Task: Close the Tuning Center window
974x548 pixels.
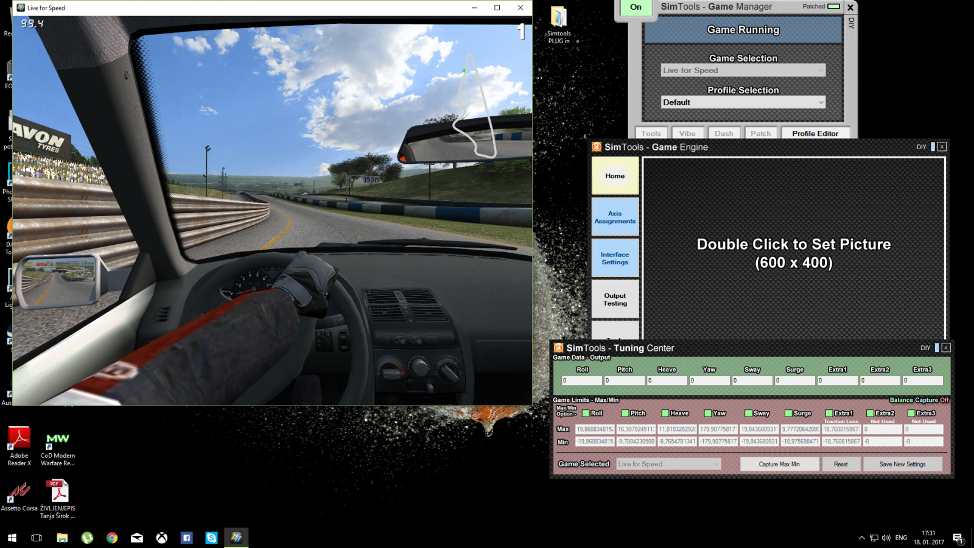Action: [x=946, y=348]
